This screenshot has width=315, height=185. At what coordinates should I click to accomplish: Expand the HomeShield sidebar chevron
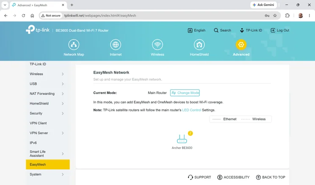tap(63, 103)
